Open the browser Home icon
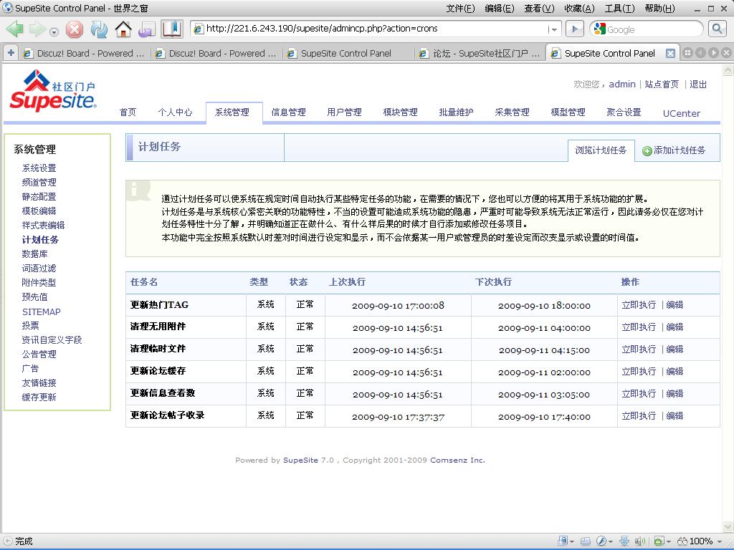The image size is (734, 550). (x=123, y=29)
